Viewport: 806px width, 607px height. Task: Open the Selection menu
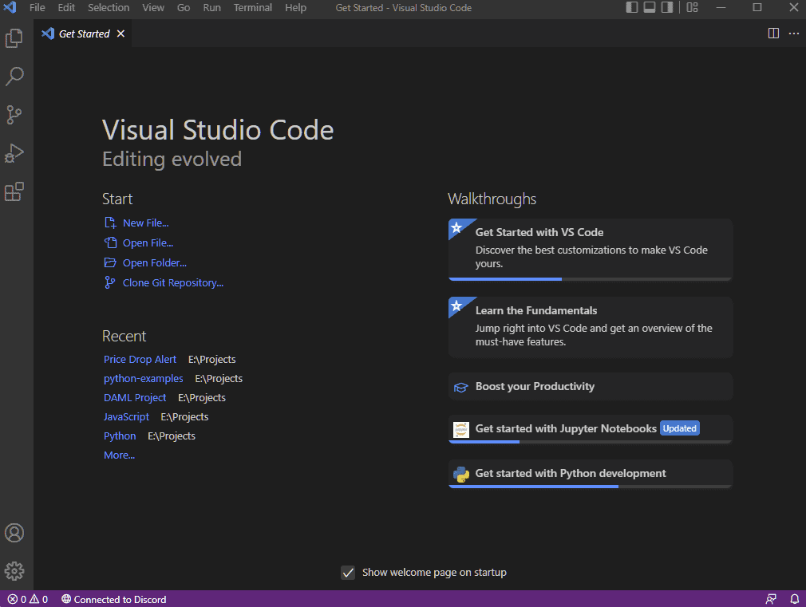(x=109, y=8)
